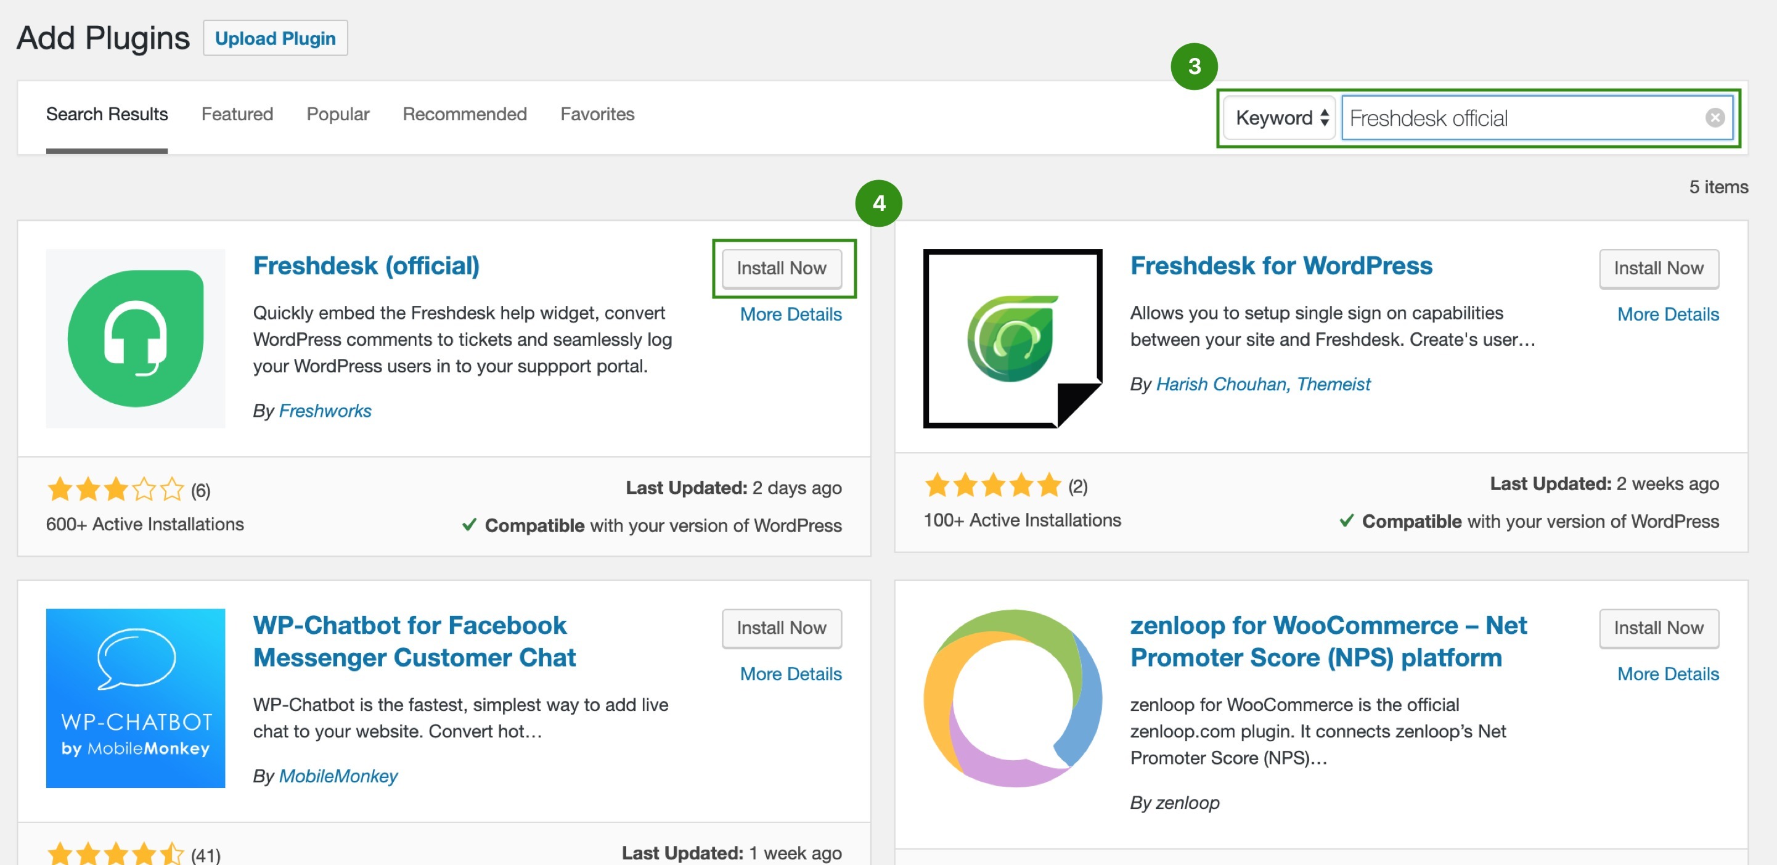Switch to the Popular tab

337,114
